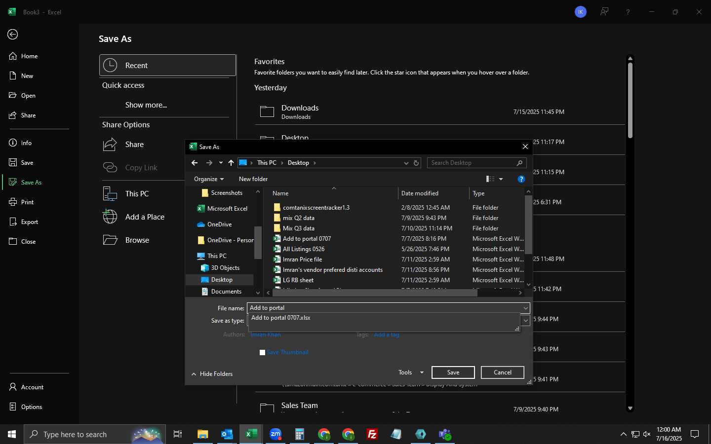Image resolution: width=711 pixels, height=444 pixels.
Task: Sort by the Name column header
Action: 334,193
